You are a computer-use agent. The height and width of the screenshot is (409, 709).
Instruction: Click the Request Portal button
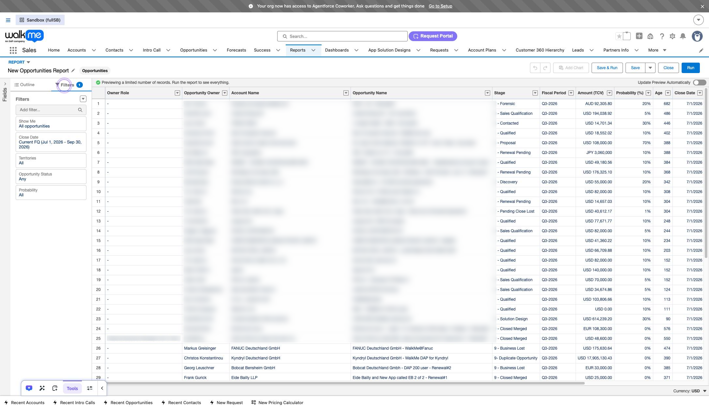pos(433,36)
